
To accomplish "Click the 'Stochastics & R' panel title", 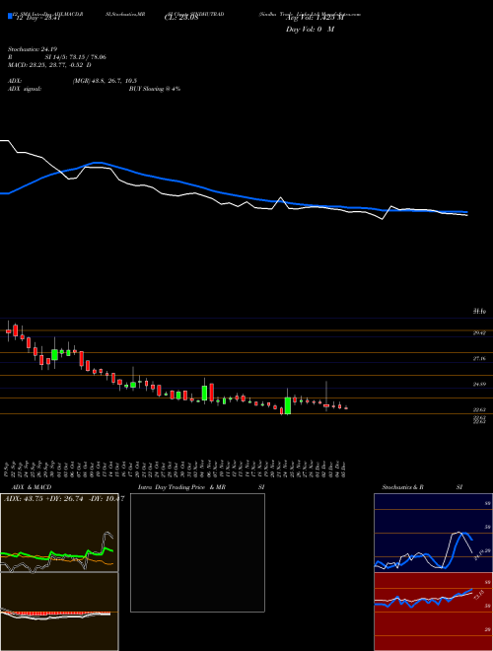I will (x=403, y=487).
